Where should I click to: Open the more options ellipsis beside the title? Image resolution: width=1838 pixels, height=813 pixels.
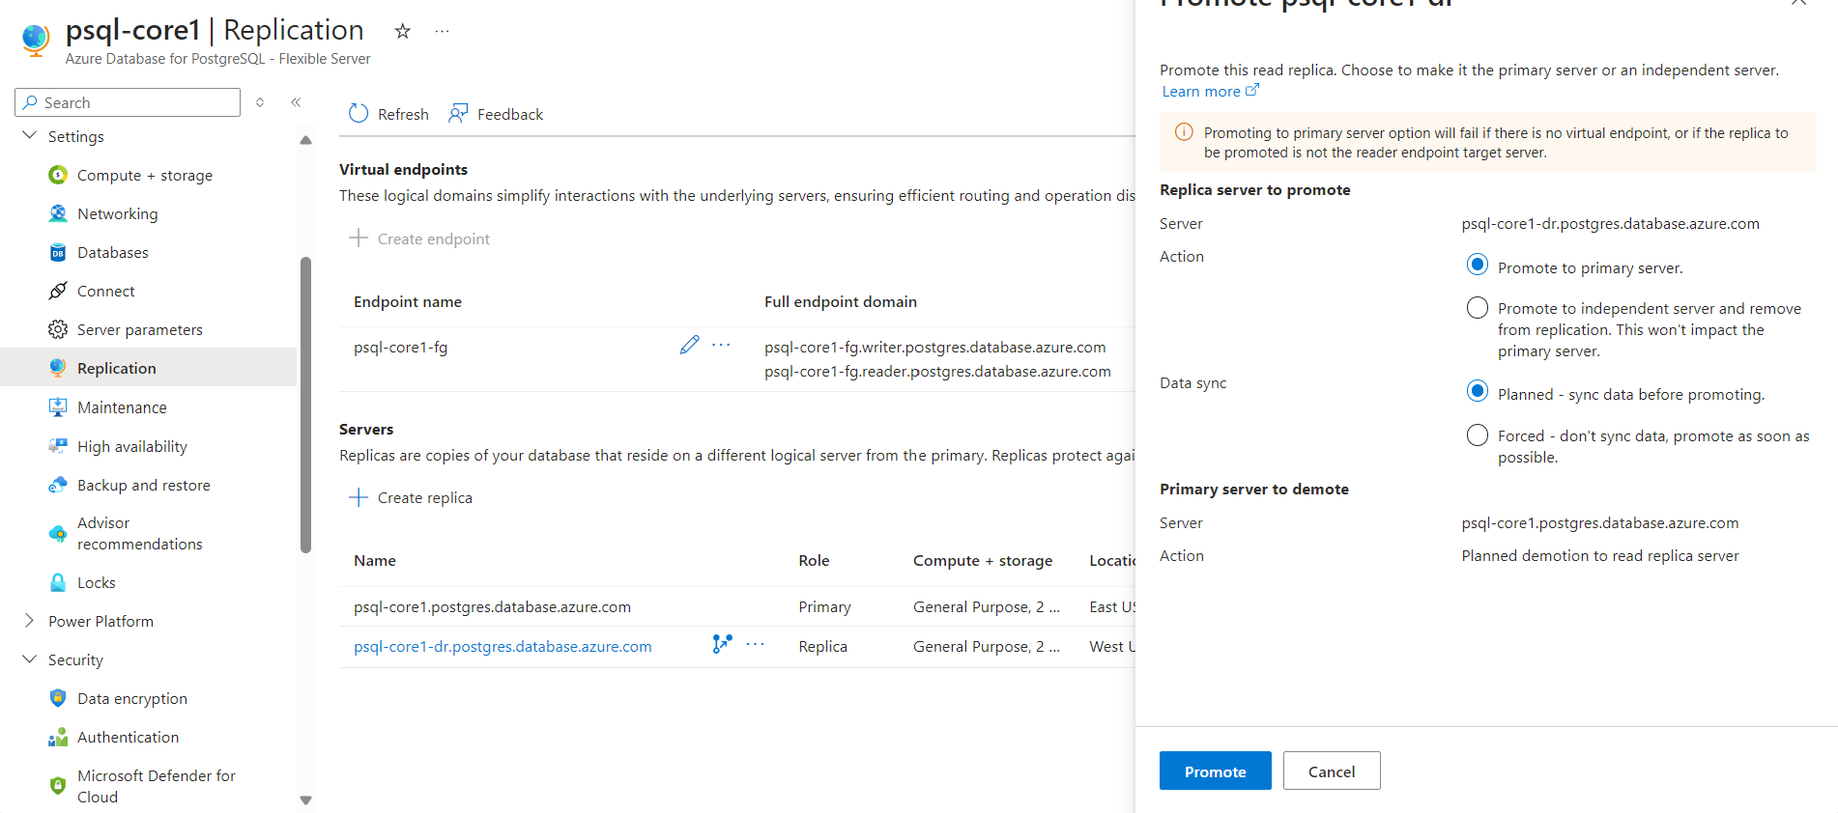[x=442, y=31]
